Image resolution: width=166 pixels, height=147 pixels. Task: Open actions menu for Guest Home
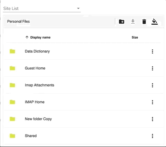(153, 68)
